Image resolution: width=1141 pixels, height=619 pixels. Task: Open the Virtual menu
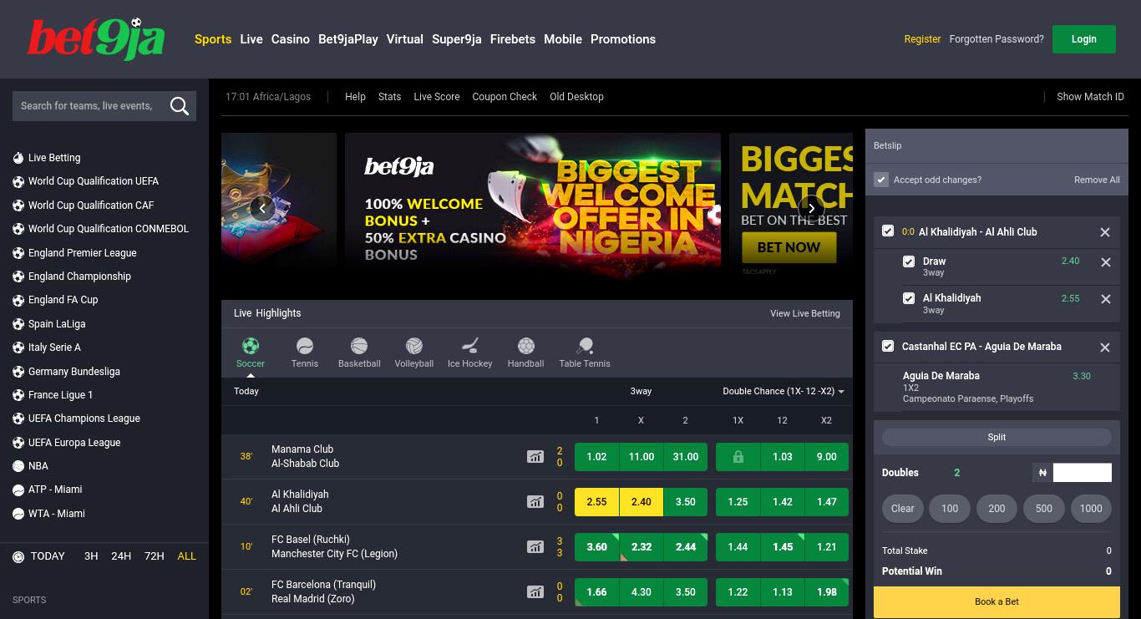[x=405, y=39]
